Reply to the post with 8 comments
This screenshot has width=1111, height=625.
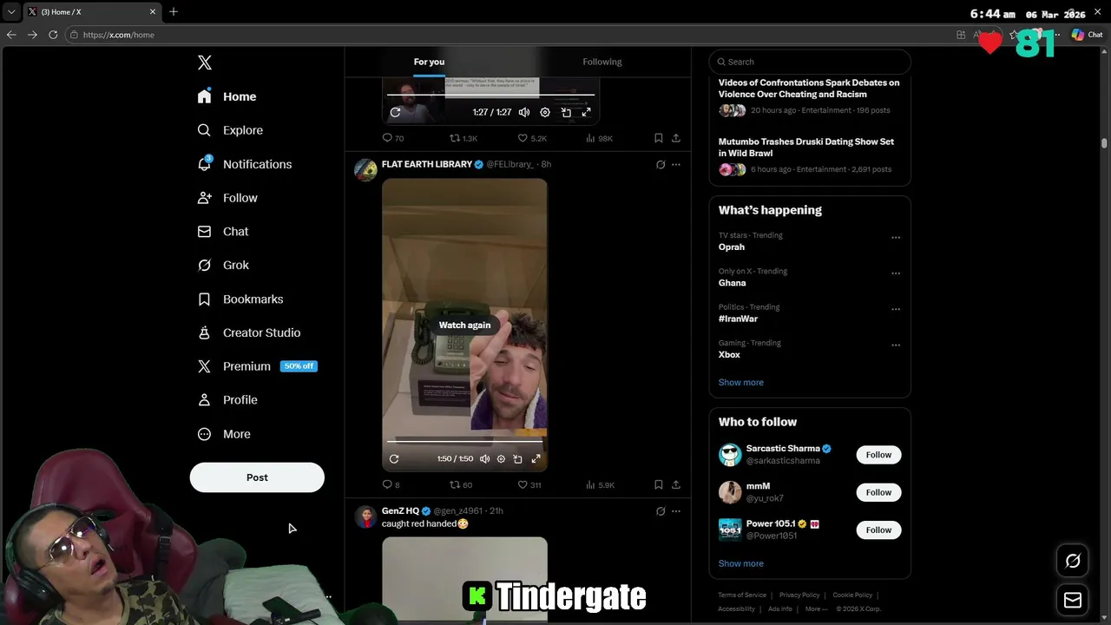[x=391, y=484]
